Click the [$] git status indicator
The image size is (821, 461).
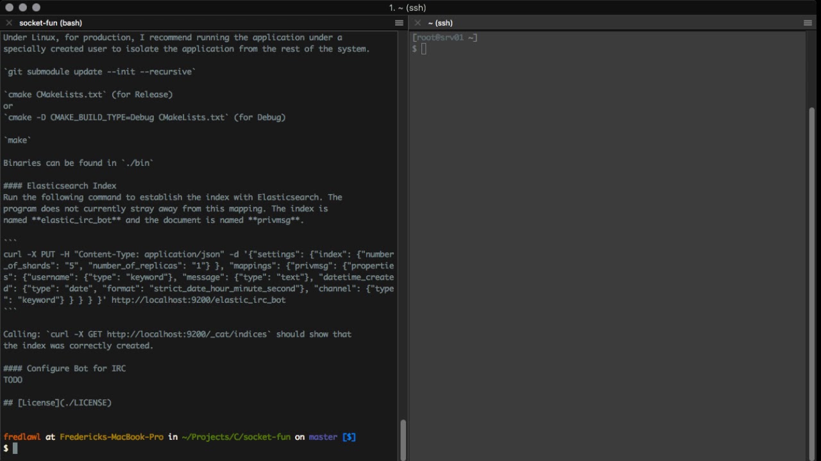(349, 437)
